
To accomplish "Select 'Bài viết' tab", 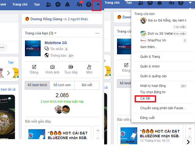I will click(x=87, y=85).
